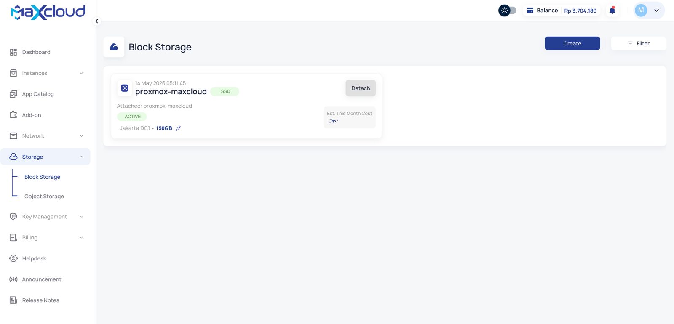Click the Release Notes icon
Viewport: 674px width, 324px height.
pos(13,300)
